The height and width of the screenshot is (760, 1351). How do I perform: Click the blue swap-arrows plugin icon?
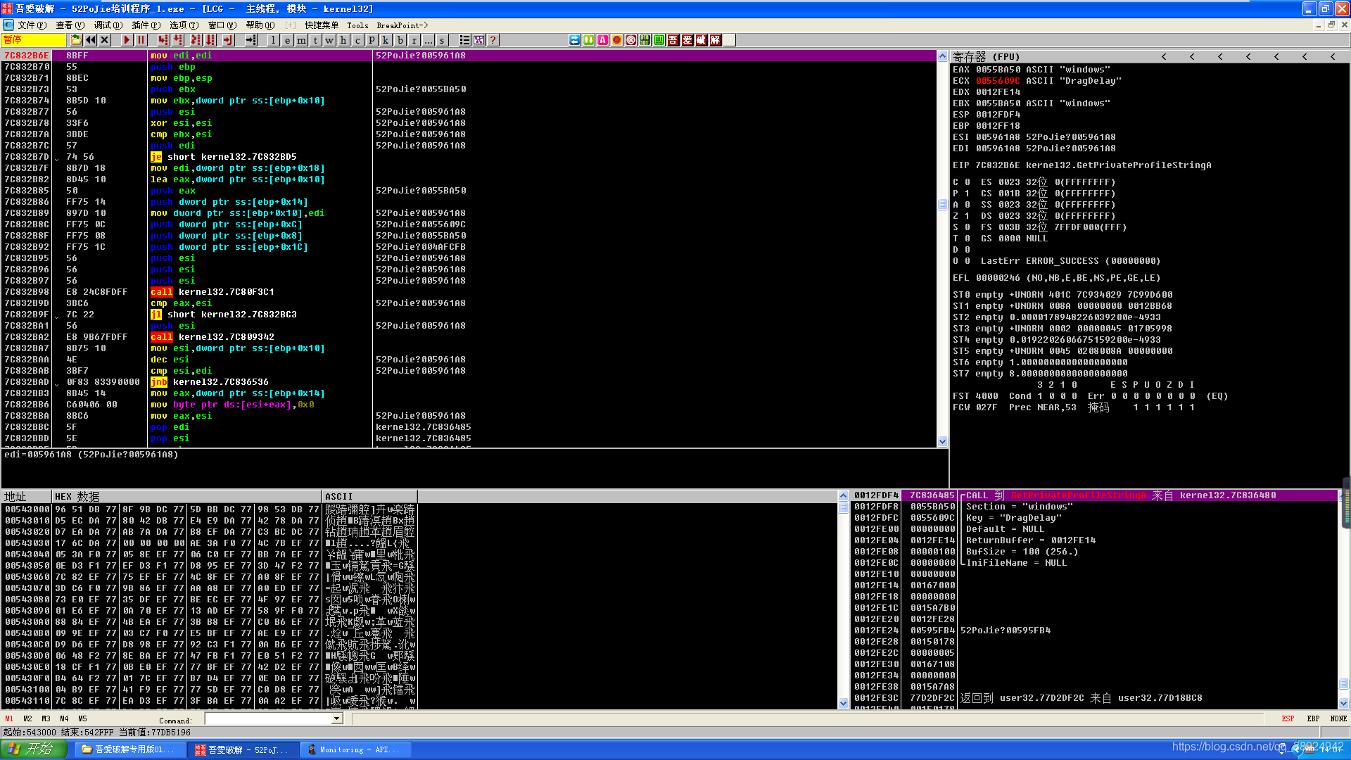(x=575, y=40)
